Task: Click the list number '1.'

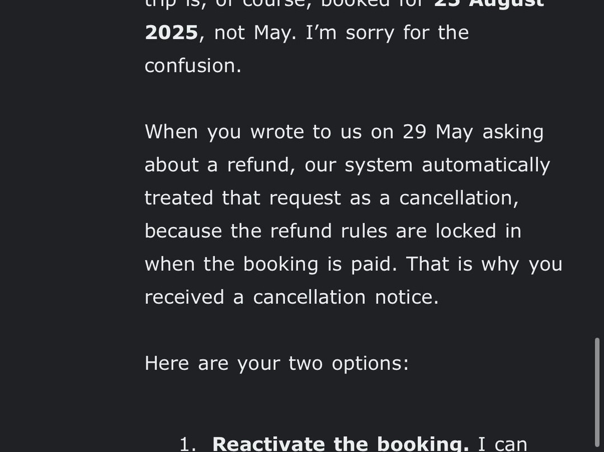Action: point(188,444)
